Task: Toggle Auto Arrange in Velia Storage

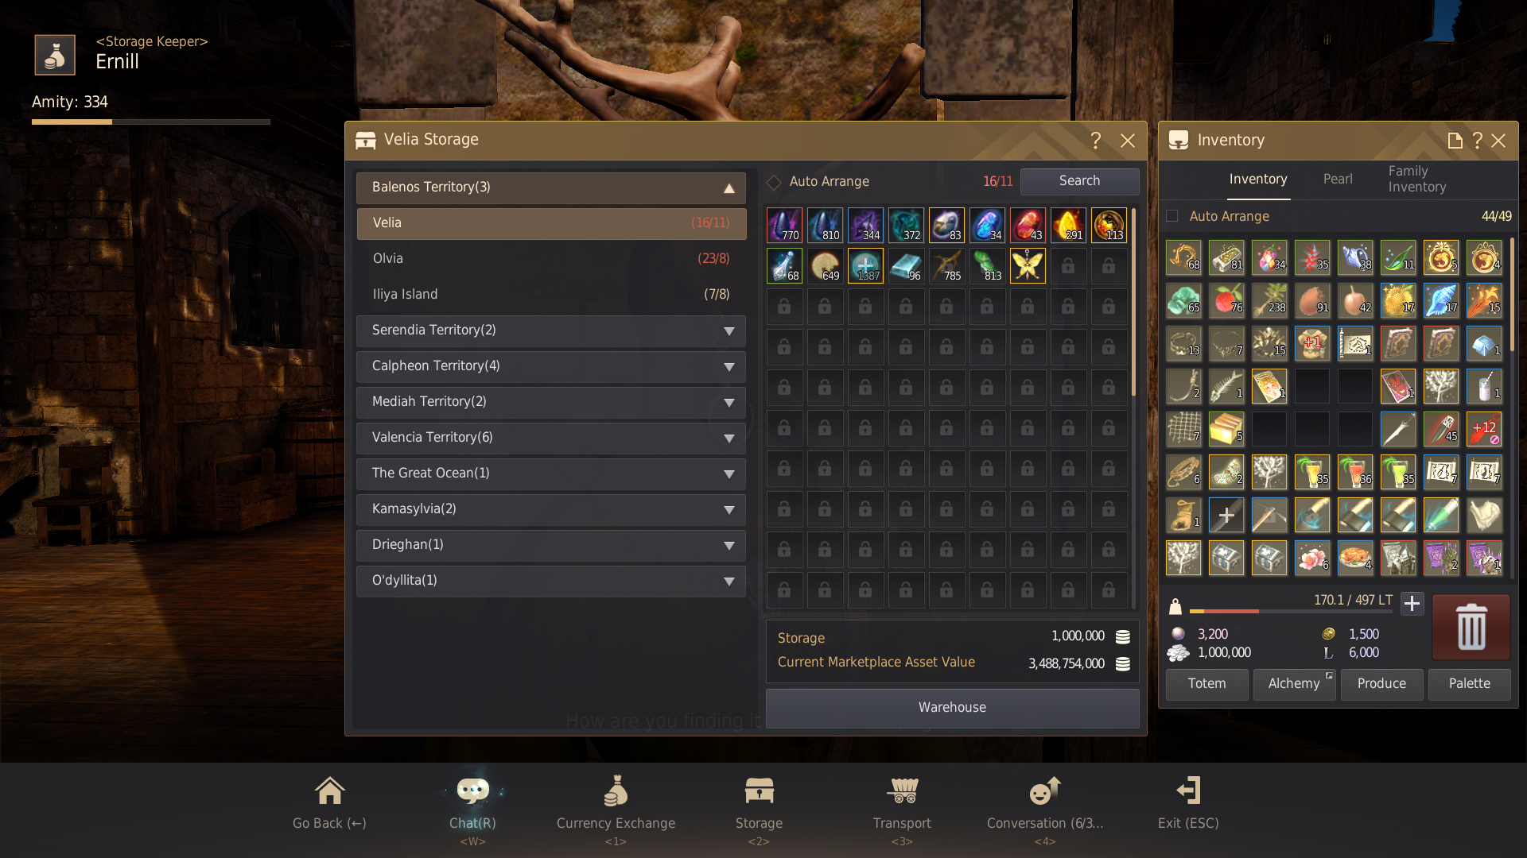Action: tap(774, 183)
